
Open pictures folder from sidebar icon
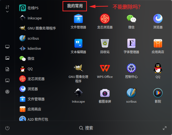coord(7,58)
